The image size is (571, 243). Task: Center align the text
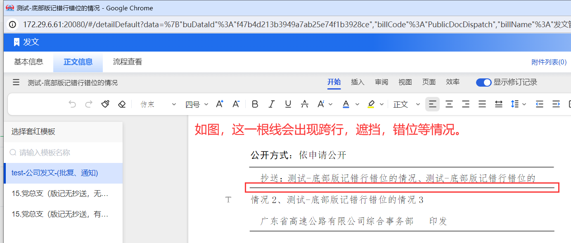449,104
